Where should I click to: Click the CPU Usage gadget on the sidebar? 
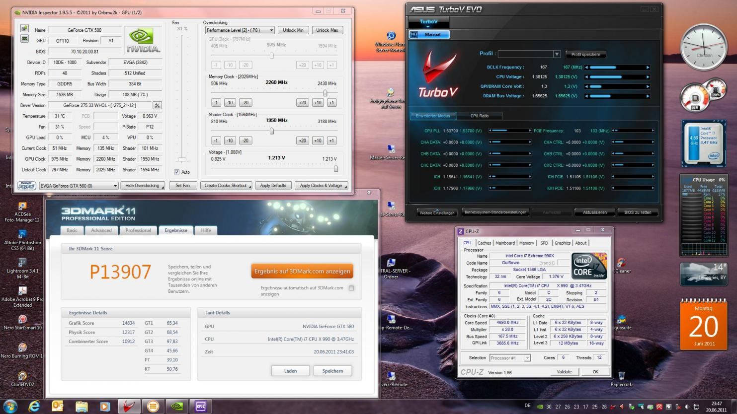click(x=703, y=215)
